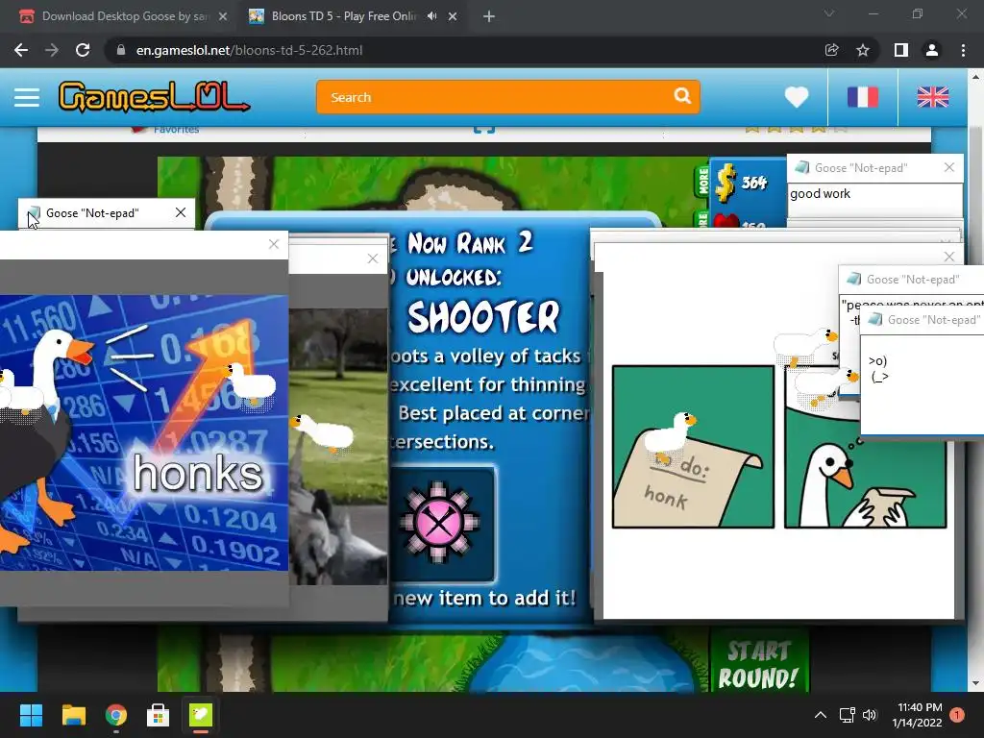Screen dimensions: 984x738
Task: Open the Windows Start menu
Action: pyautogui.click(x=31, y=715)
